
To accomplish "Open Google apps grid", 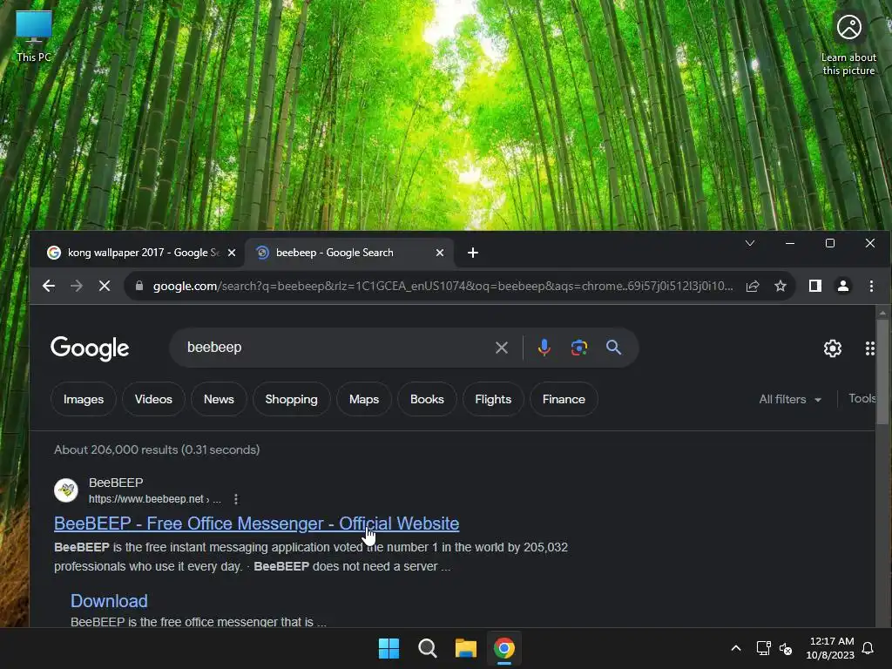I will [x=870, y=348].
